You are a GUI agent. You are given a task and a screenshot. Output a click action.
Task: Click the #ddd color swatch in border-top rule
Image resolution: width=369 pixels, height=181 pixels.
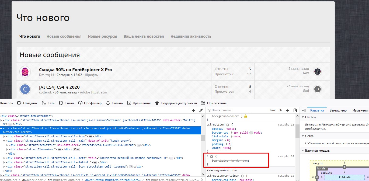point(251,133)
